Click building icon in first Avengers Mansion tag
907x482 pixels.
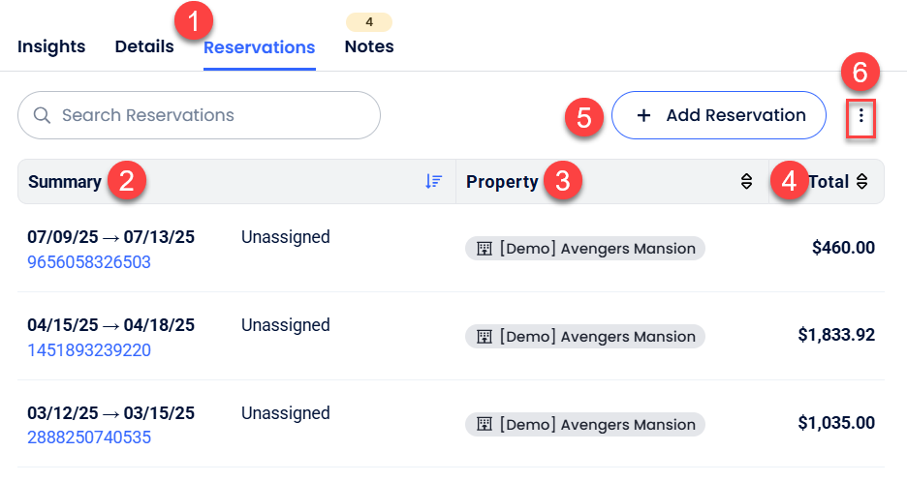(x=485, y=249)
